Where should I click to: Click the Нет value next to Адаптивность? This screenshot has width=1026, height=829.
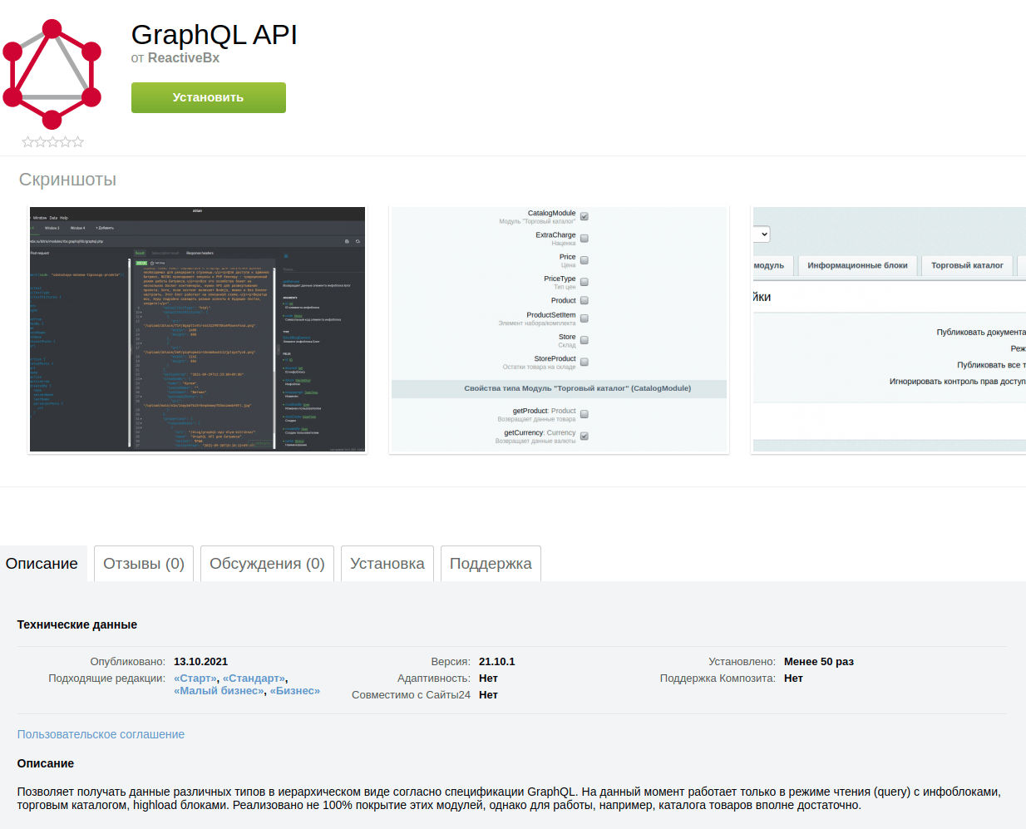(x=488, y=678)
